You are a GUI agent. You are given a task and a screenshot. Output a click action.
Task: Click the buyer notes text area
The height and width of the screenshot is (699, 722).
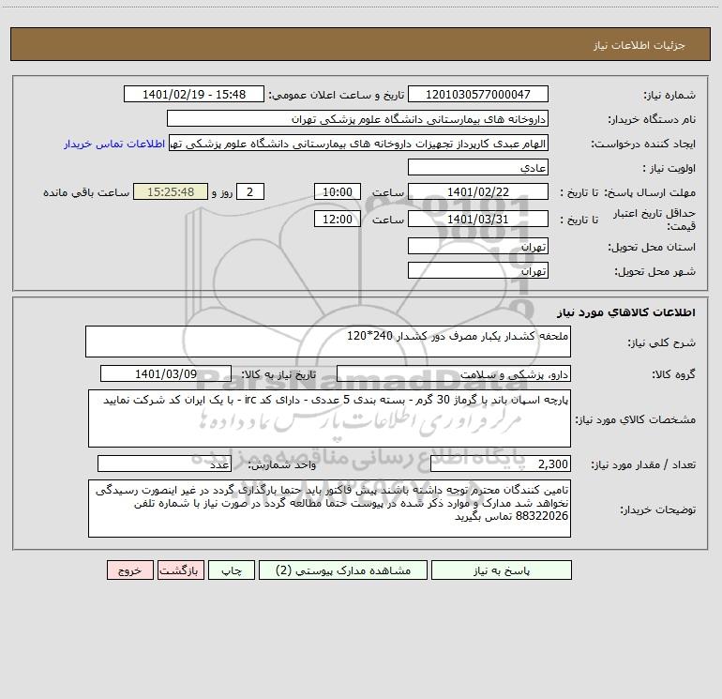pyautogui.click(x=329, y=509)
